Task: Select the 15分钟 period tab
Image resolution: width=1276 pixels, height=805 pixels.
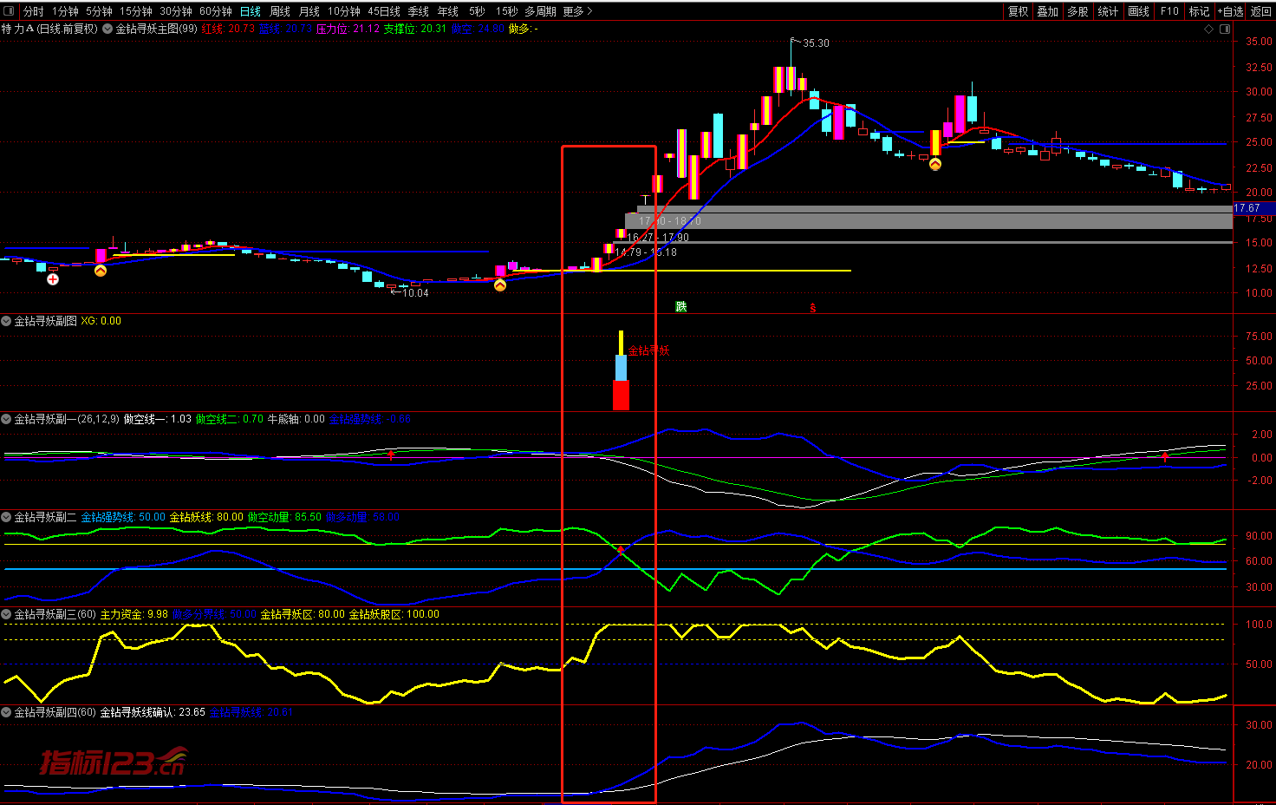Action: (x=136, y=11)
